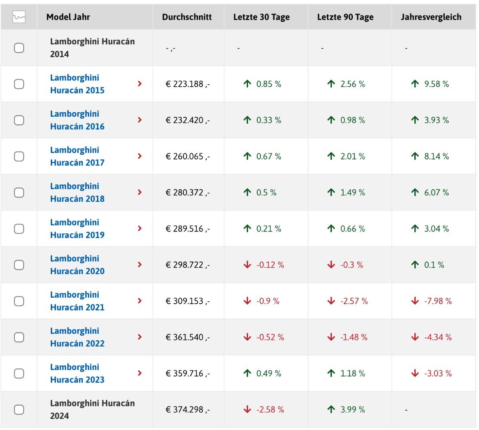Click the average price € 361.540
479x430 pixels.
[188, 337]
